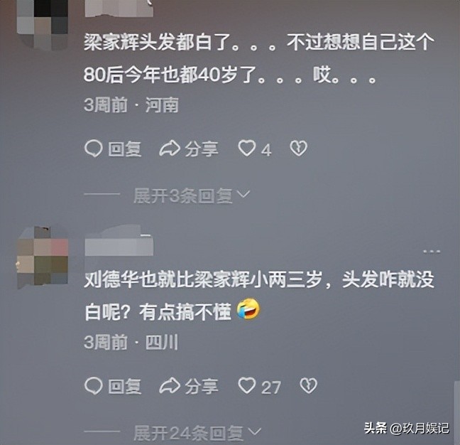This screenshot has width=460, height=445.
Task: Open three-dot menu on second comment
Action: click(432, 252)
